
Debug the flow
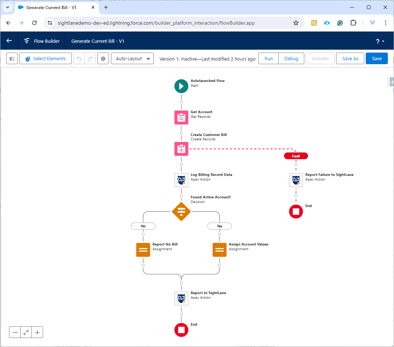click(291, 58)
